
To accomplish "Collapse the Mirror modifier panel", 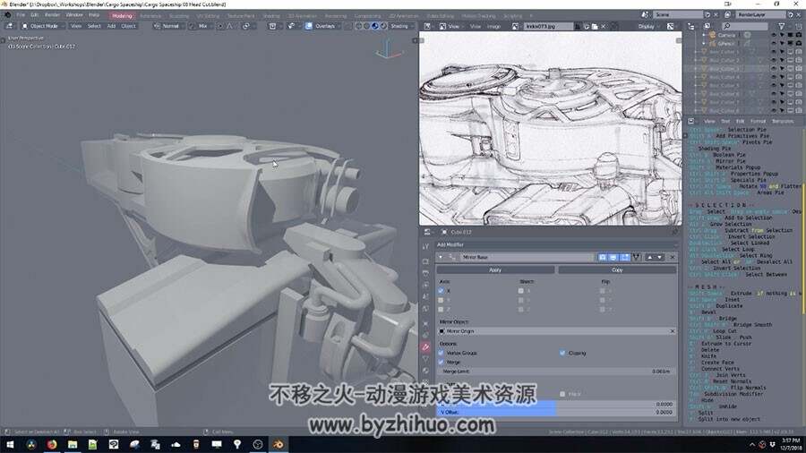I will click(441, 257).
